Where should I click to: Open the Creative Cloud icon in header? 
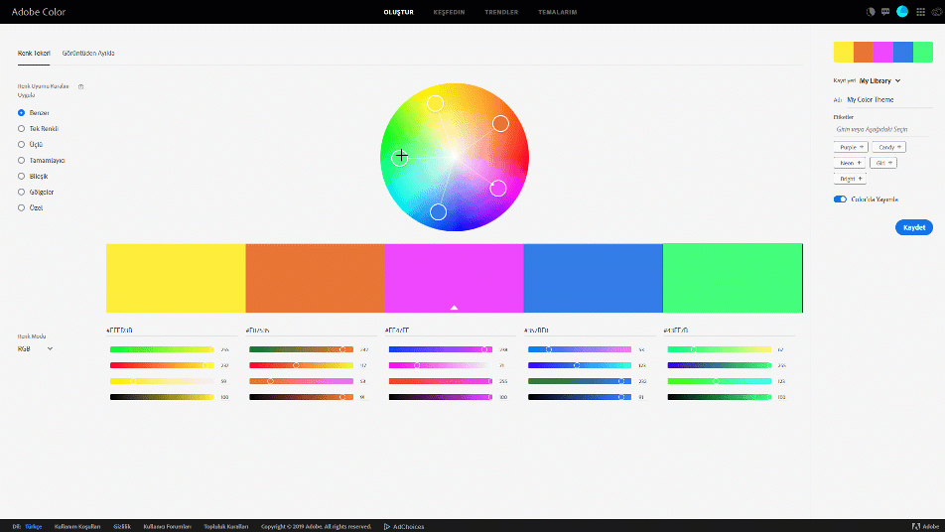(937, 12)
